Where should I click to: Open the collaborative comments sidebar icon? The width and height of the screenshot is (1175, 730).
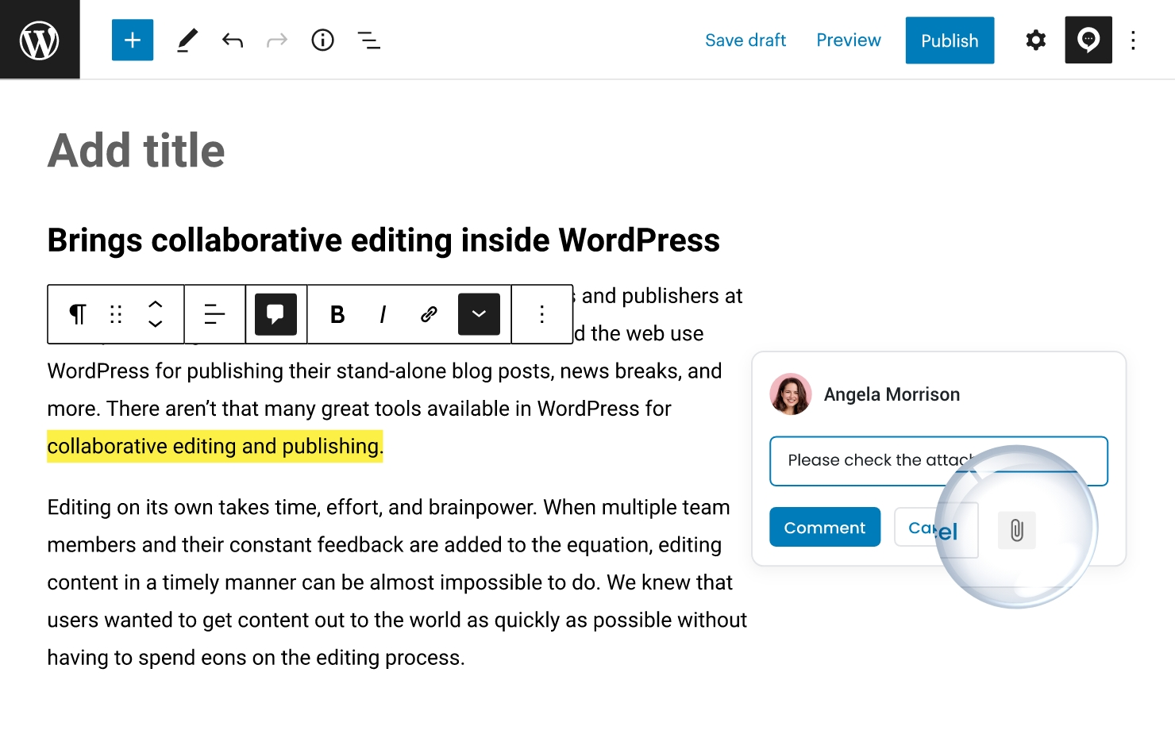1088,40
